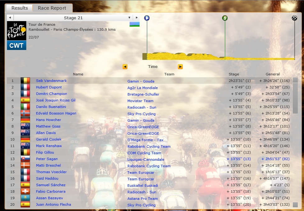Open rider Allan Davis
Screen dimensions: 304x211
[46, 133]
